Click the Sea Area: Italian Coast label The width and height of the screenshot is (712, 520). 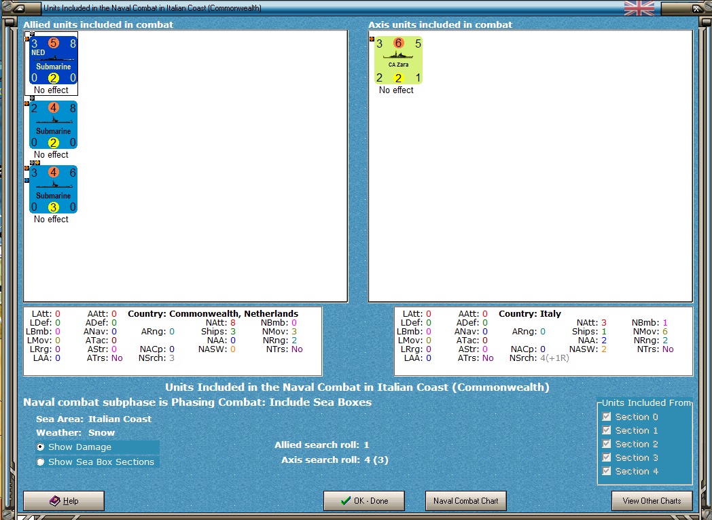pos(94,419)
